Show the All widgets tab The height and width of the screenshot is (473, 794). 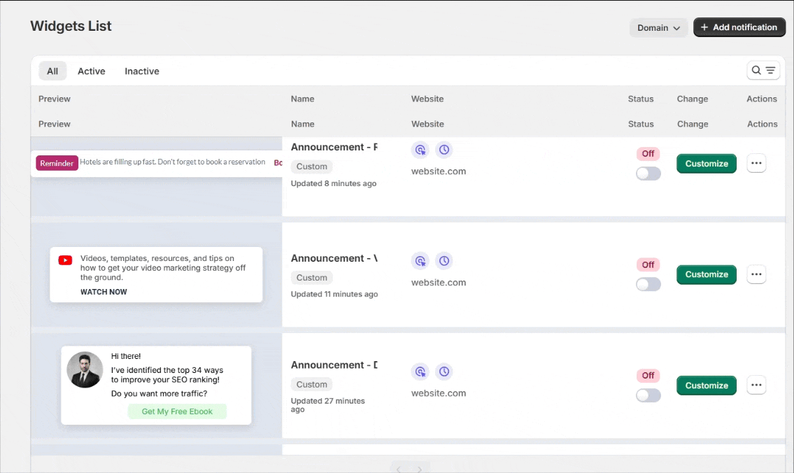(x=52, y=71)
